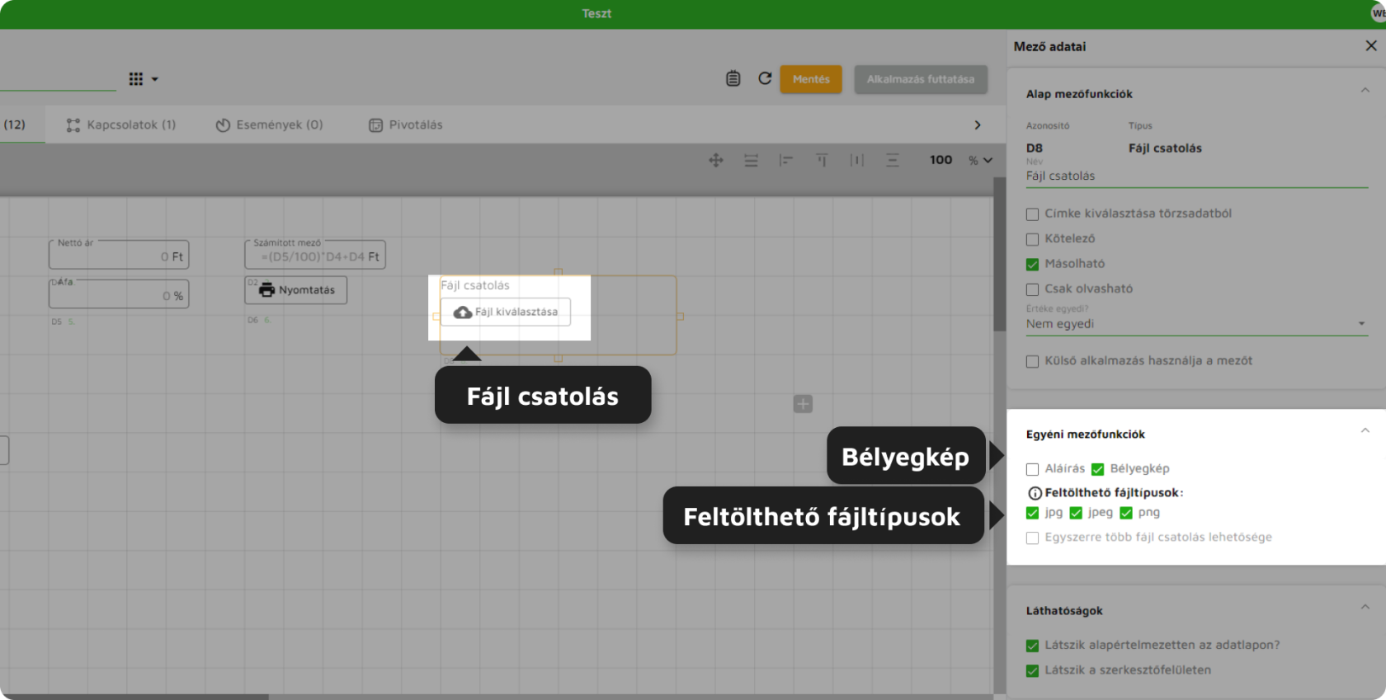The width and height of the screenshot is (1386, 700).
Task: Toggle Egyszerre több fájl csatolás lehetősége
Action: (x=1032, y=538)
